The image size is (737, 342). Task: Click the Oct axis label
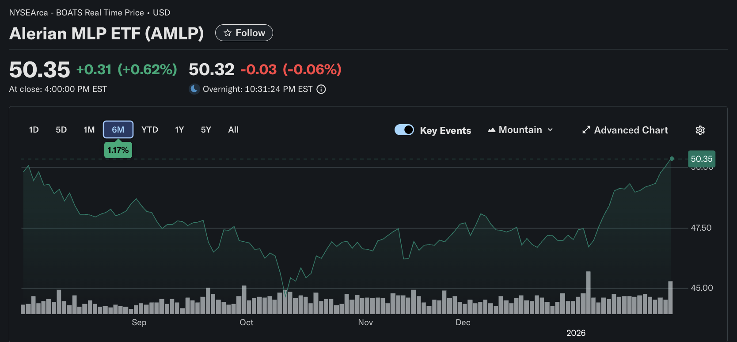(x=247, y=323)
